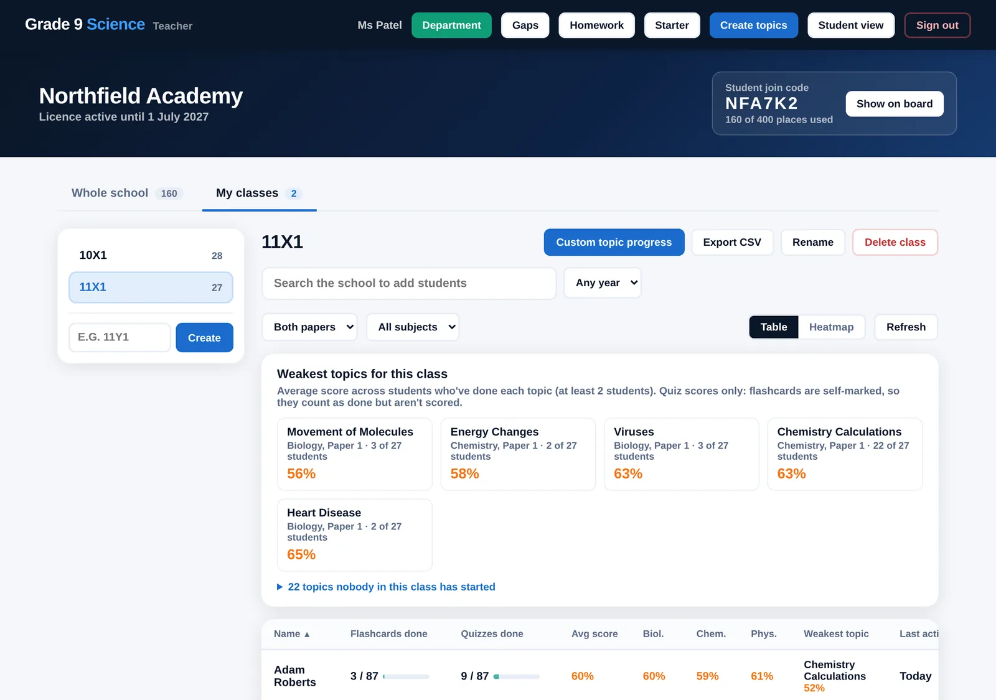Switch to Table view
The width and height of the screenshot is (996, 700).
pyautogui.click(x=773, y=327)
